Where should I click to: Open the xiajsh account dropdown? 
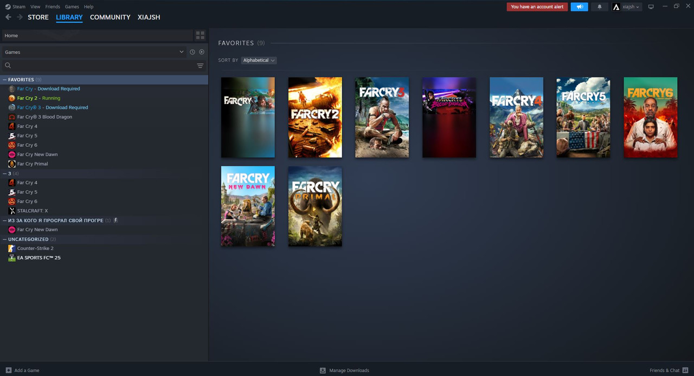click(627, 7)
